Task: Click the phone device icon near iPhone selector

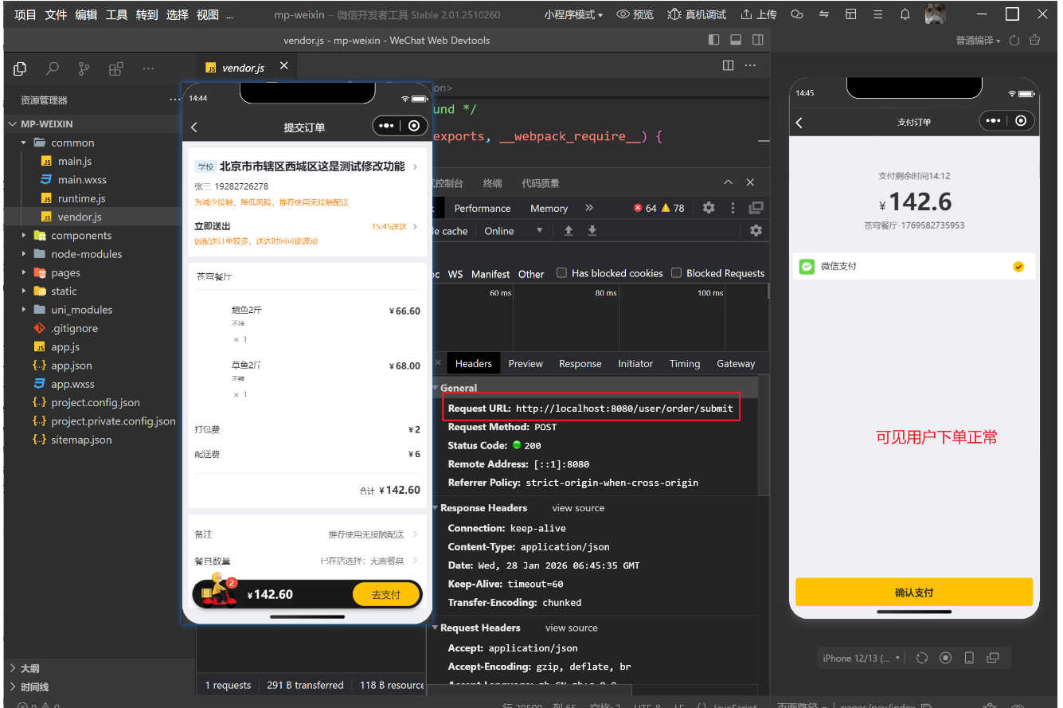Action: (969, 658)
